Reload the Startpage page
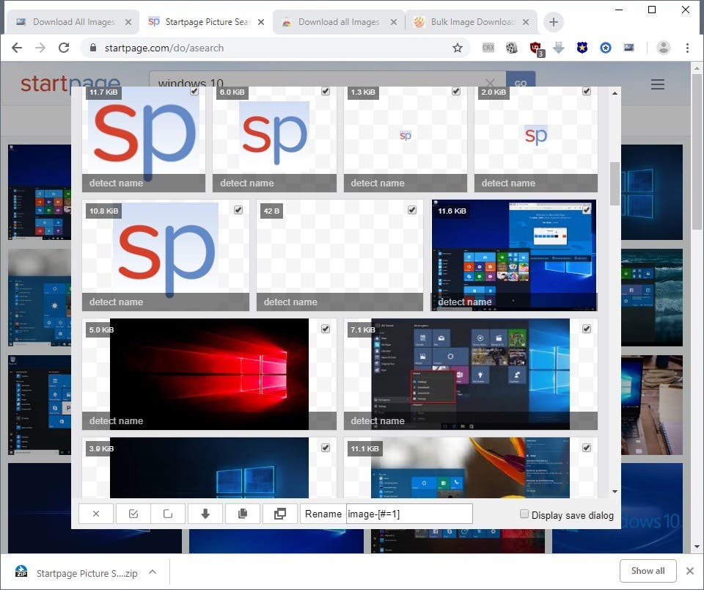Image resolution: width=704 pixels, height=590 pixels. pyautogui.click(x=64, y=48)
